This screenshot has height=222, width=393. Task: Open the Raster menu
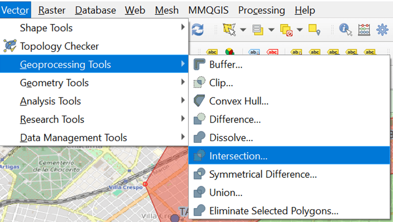[52, 10]
